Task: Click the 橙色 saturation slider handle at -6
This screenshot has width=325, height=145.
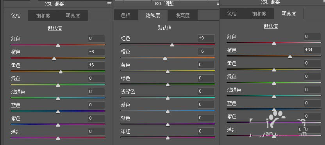Action: (165, 58)
